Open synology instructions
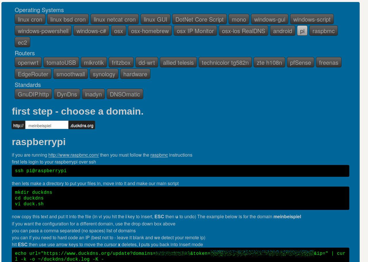 pyautogui.click(x=104, y=74)
